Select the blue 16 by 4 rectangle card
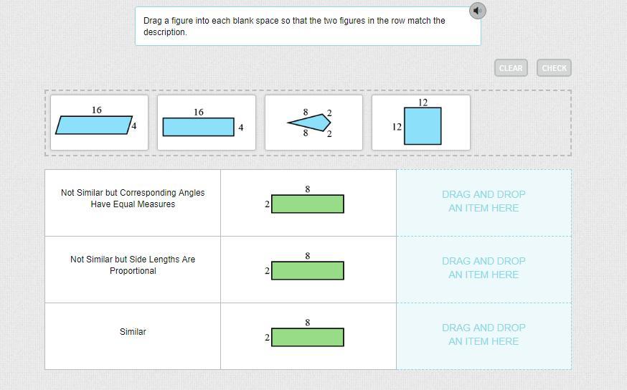The height and width of the screenshot is (390, 627). tap(206, 123)
